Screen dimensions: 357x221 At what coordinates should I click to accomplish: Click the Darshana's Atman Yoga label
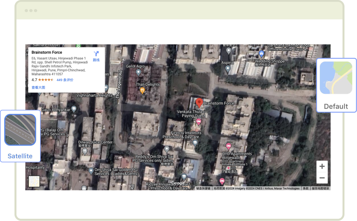tap(288, 47)
